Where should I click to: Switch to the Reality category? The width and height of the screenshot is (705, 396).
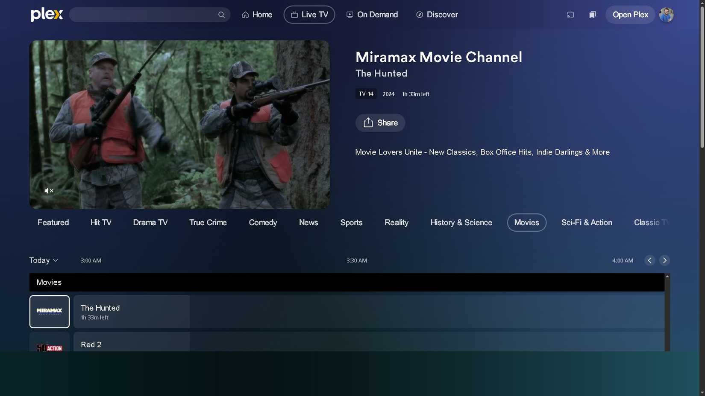[x=397, y=223]
